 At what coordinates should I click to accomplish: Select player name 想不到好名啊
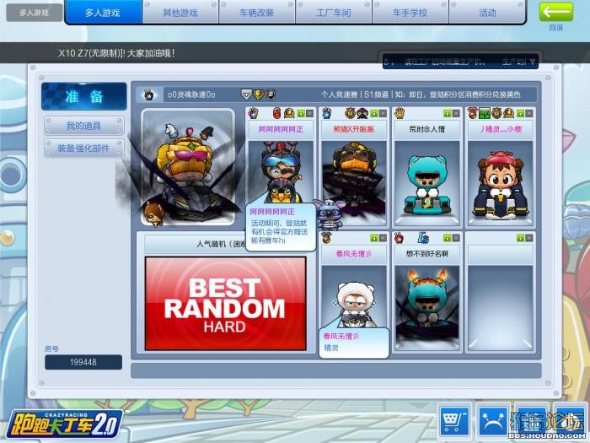(427, 253)
